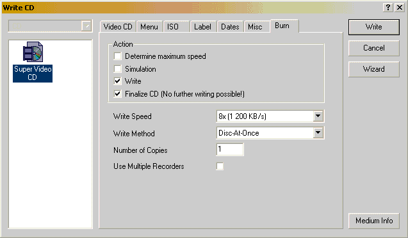Focus the Number of Copies field
Image resolution: width=408 pixels, height=238 pixels.
click(x=230, y=150)
